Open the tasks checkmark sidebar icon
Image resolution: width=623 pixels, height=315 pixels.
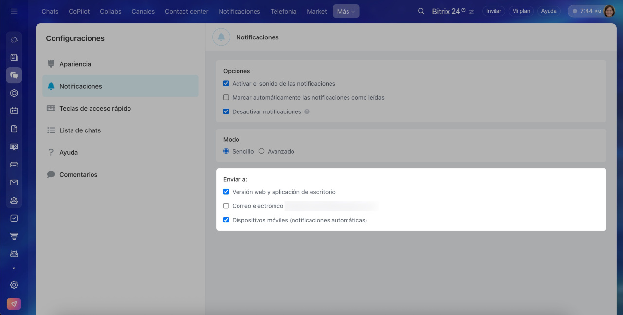(x=14, y=218)
